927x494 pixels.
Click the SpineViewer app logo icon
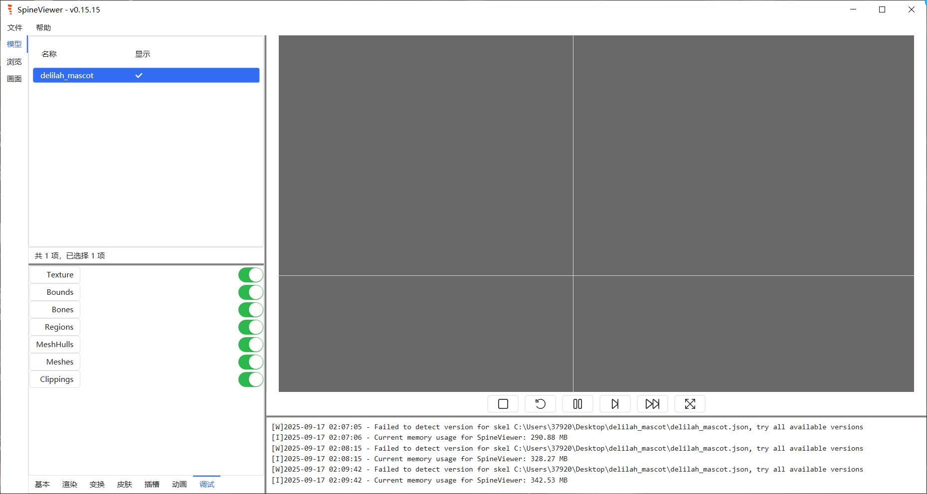click(9, 9)
